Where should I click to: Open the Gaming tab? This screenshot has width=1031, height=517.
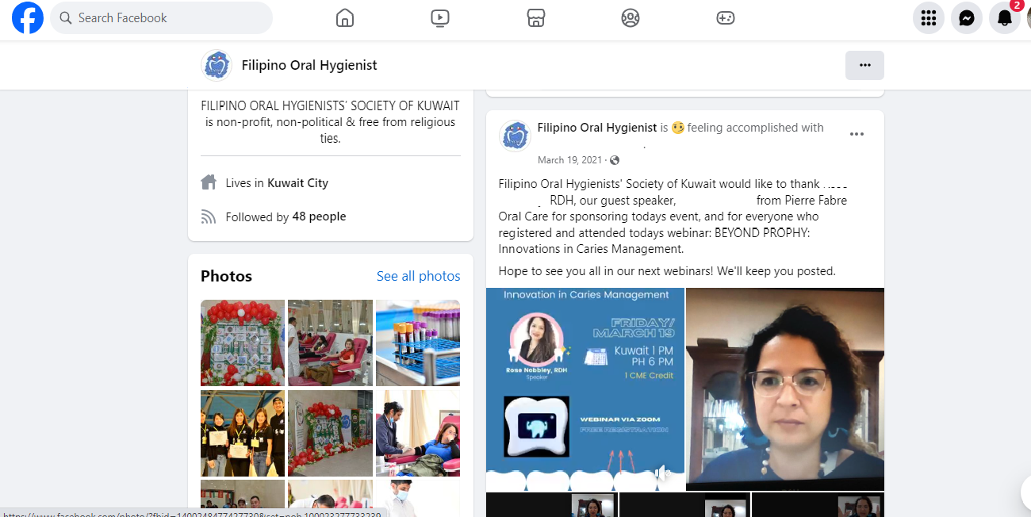click(726, 17)
